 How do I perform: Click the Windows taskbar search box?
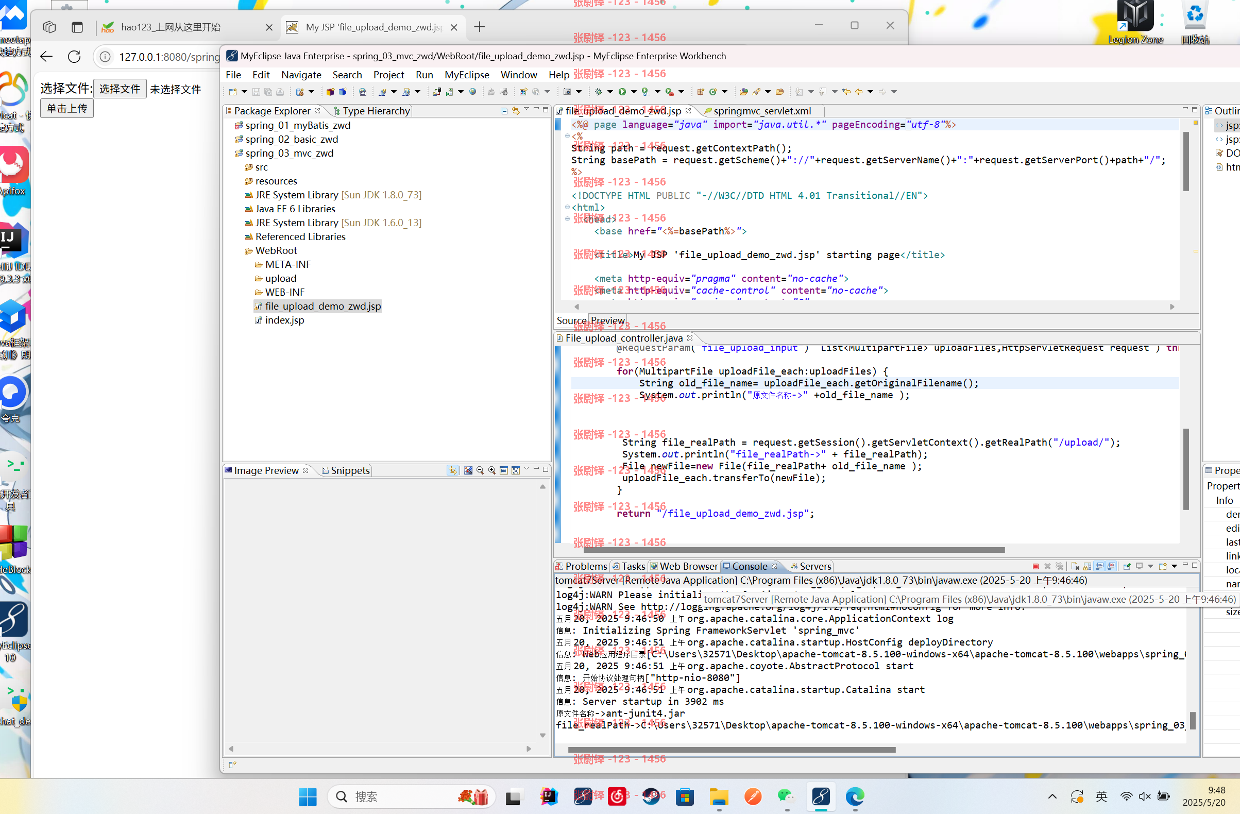point(411,796)
